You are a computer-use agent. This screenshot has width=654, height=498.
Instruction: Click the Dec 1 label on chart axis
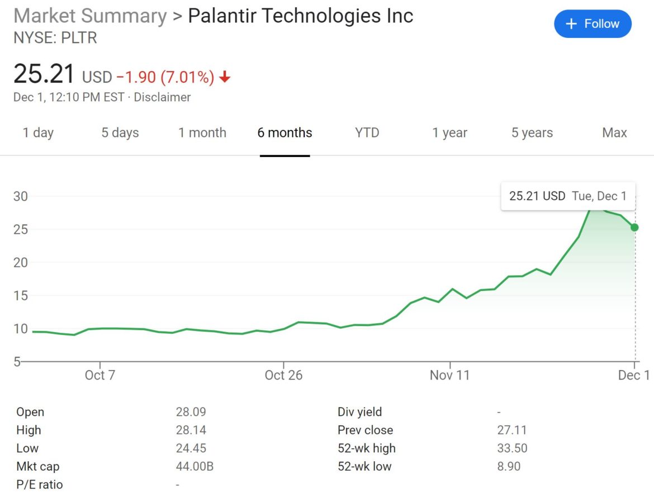pos(633,375)
